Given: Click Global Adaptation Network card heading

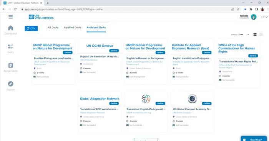Looking at the screenshot, I should pyautogui.click(x=100, y=98).
